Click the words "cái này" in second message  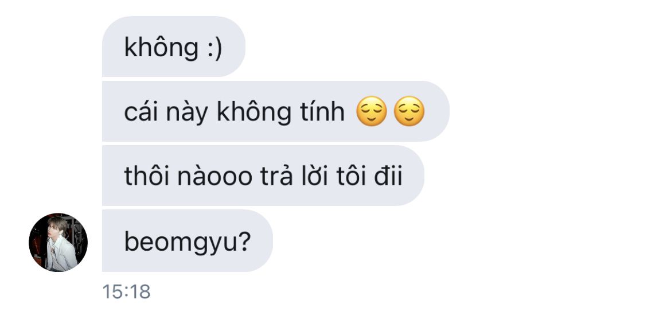click(x=166, y=112)
